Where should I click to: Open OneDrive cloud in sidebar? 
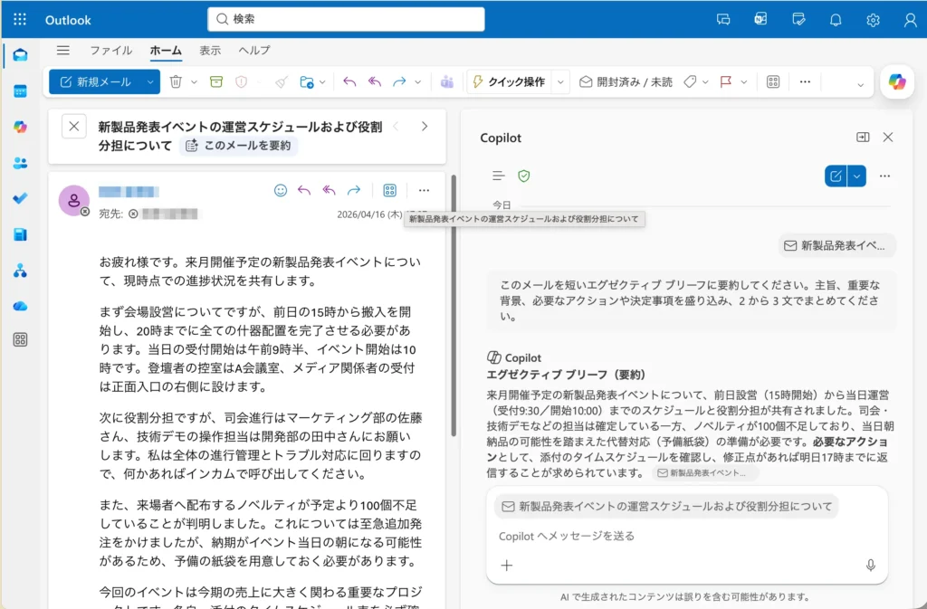pos(20,306)
